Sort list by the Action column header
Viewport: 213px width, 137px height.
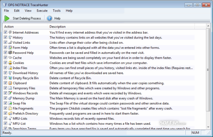(x=25, y=27)
